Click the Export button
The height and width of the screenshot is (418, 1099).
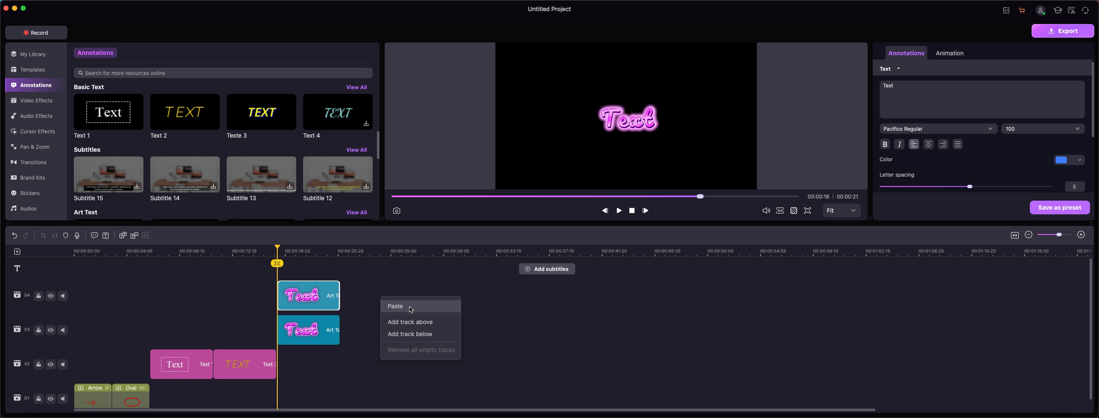1063,31
